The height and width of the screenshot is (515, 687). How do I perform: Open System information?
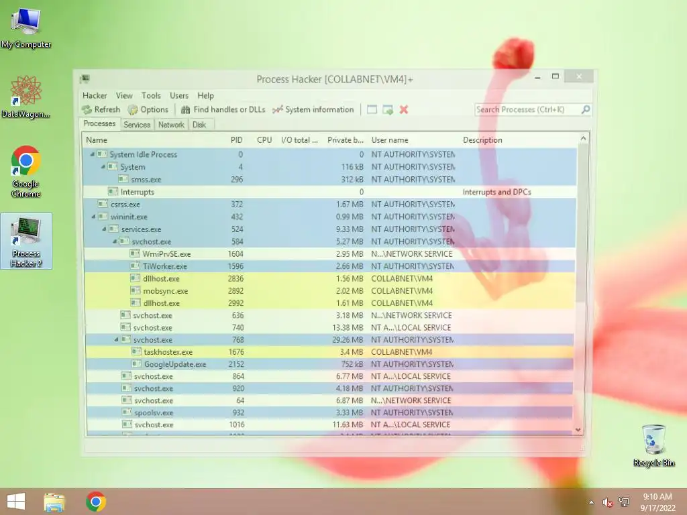313,109
